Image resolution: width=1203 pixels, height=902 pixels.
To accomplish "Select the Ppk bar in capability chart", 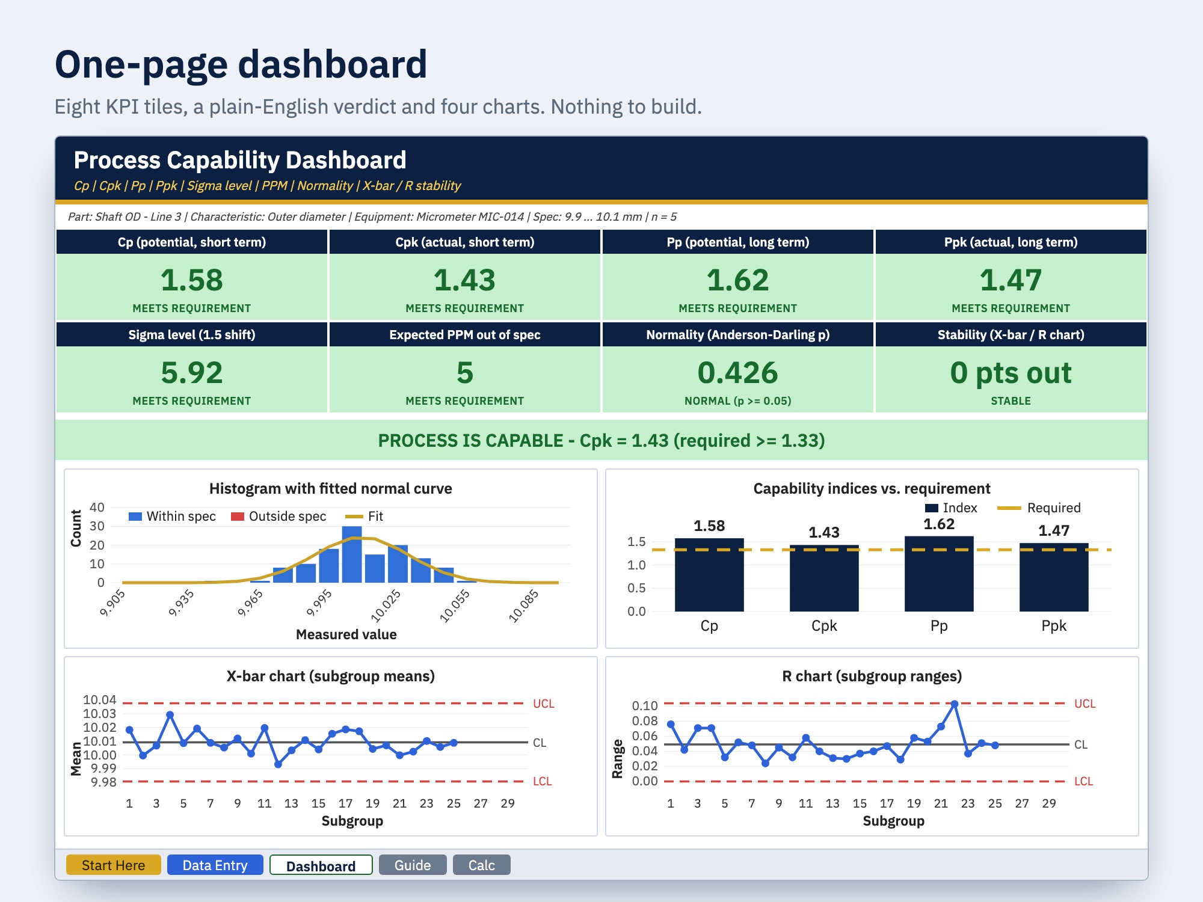I will [x=1054, y=577].
